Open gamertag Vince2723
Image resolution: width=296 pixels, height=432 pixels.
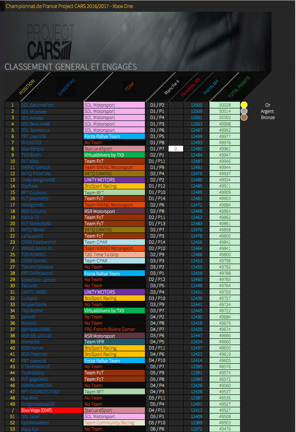(31, 143)
